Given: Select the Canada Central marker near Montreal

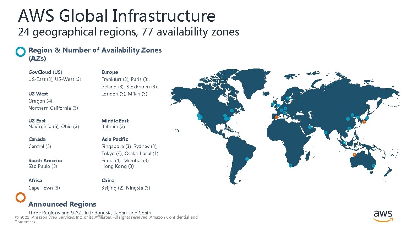Looking at the screenshot, I should 231,111.
